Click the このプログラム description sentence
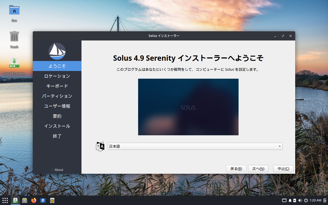 tap(188, 69)
